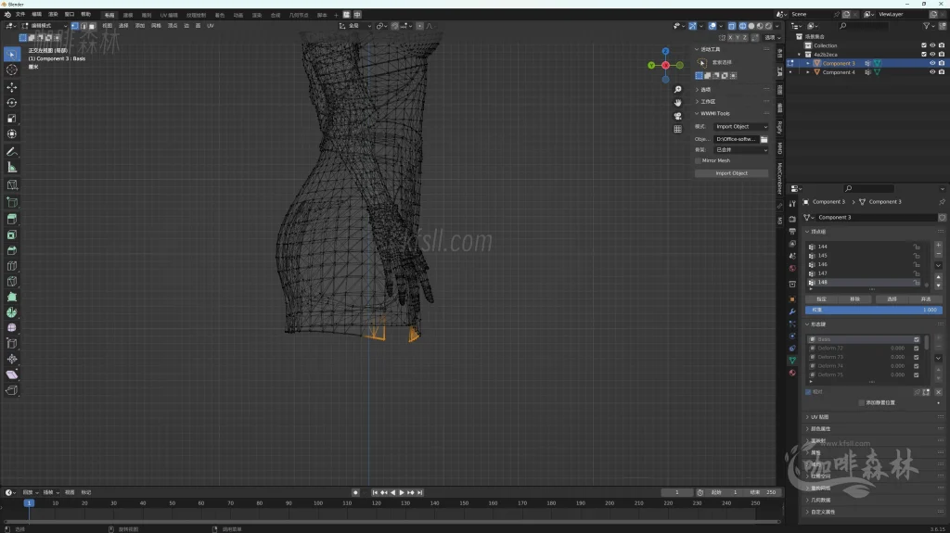Image resolution: width=950 pixels, height=533 pixels.
Task: Select the Knife tool
Action: coord(11,282)
